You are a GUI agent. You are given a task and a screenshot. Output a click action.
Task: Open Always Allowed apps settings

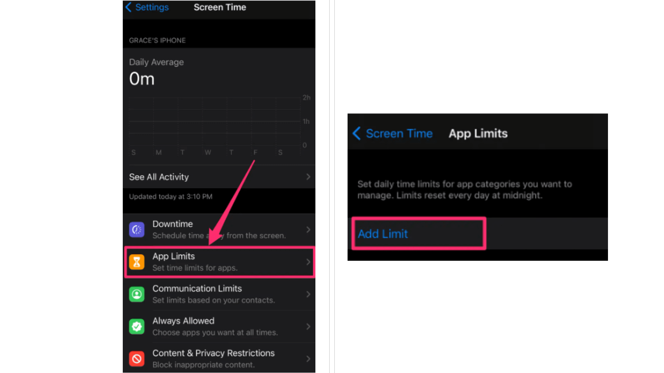(220, 326)
